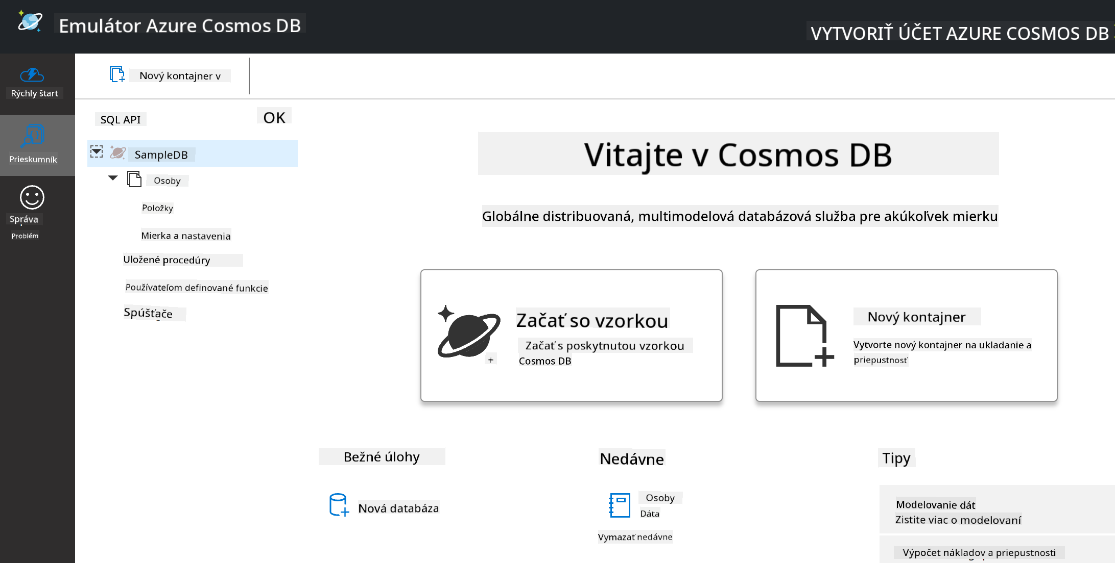Image resolution: width=1115 pixels, height=563 pixels.
Task: Click the Cosmos DB emulator logo icon
Action: [30, 21]
